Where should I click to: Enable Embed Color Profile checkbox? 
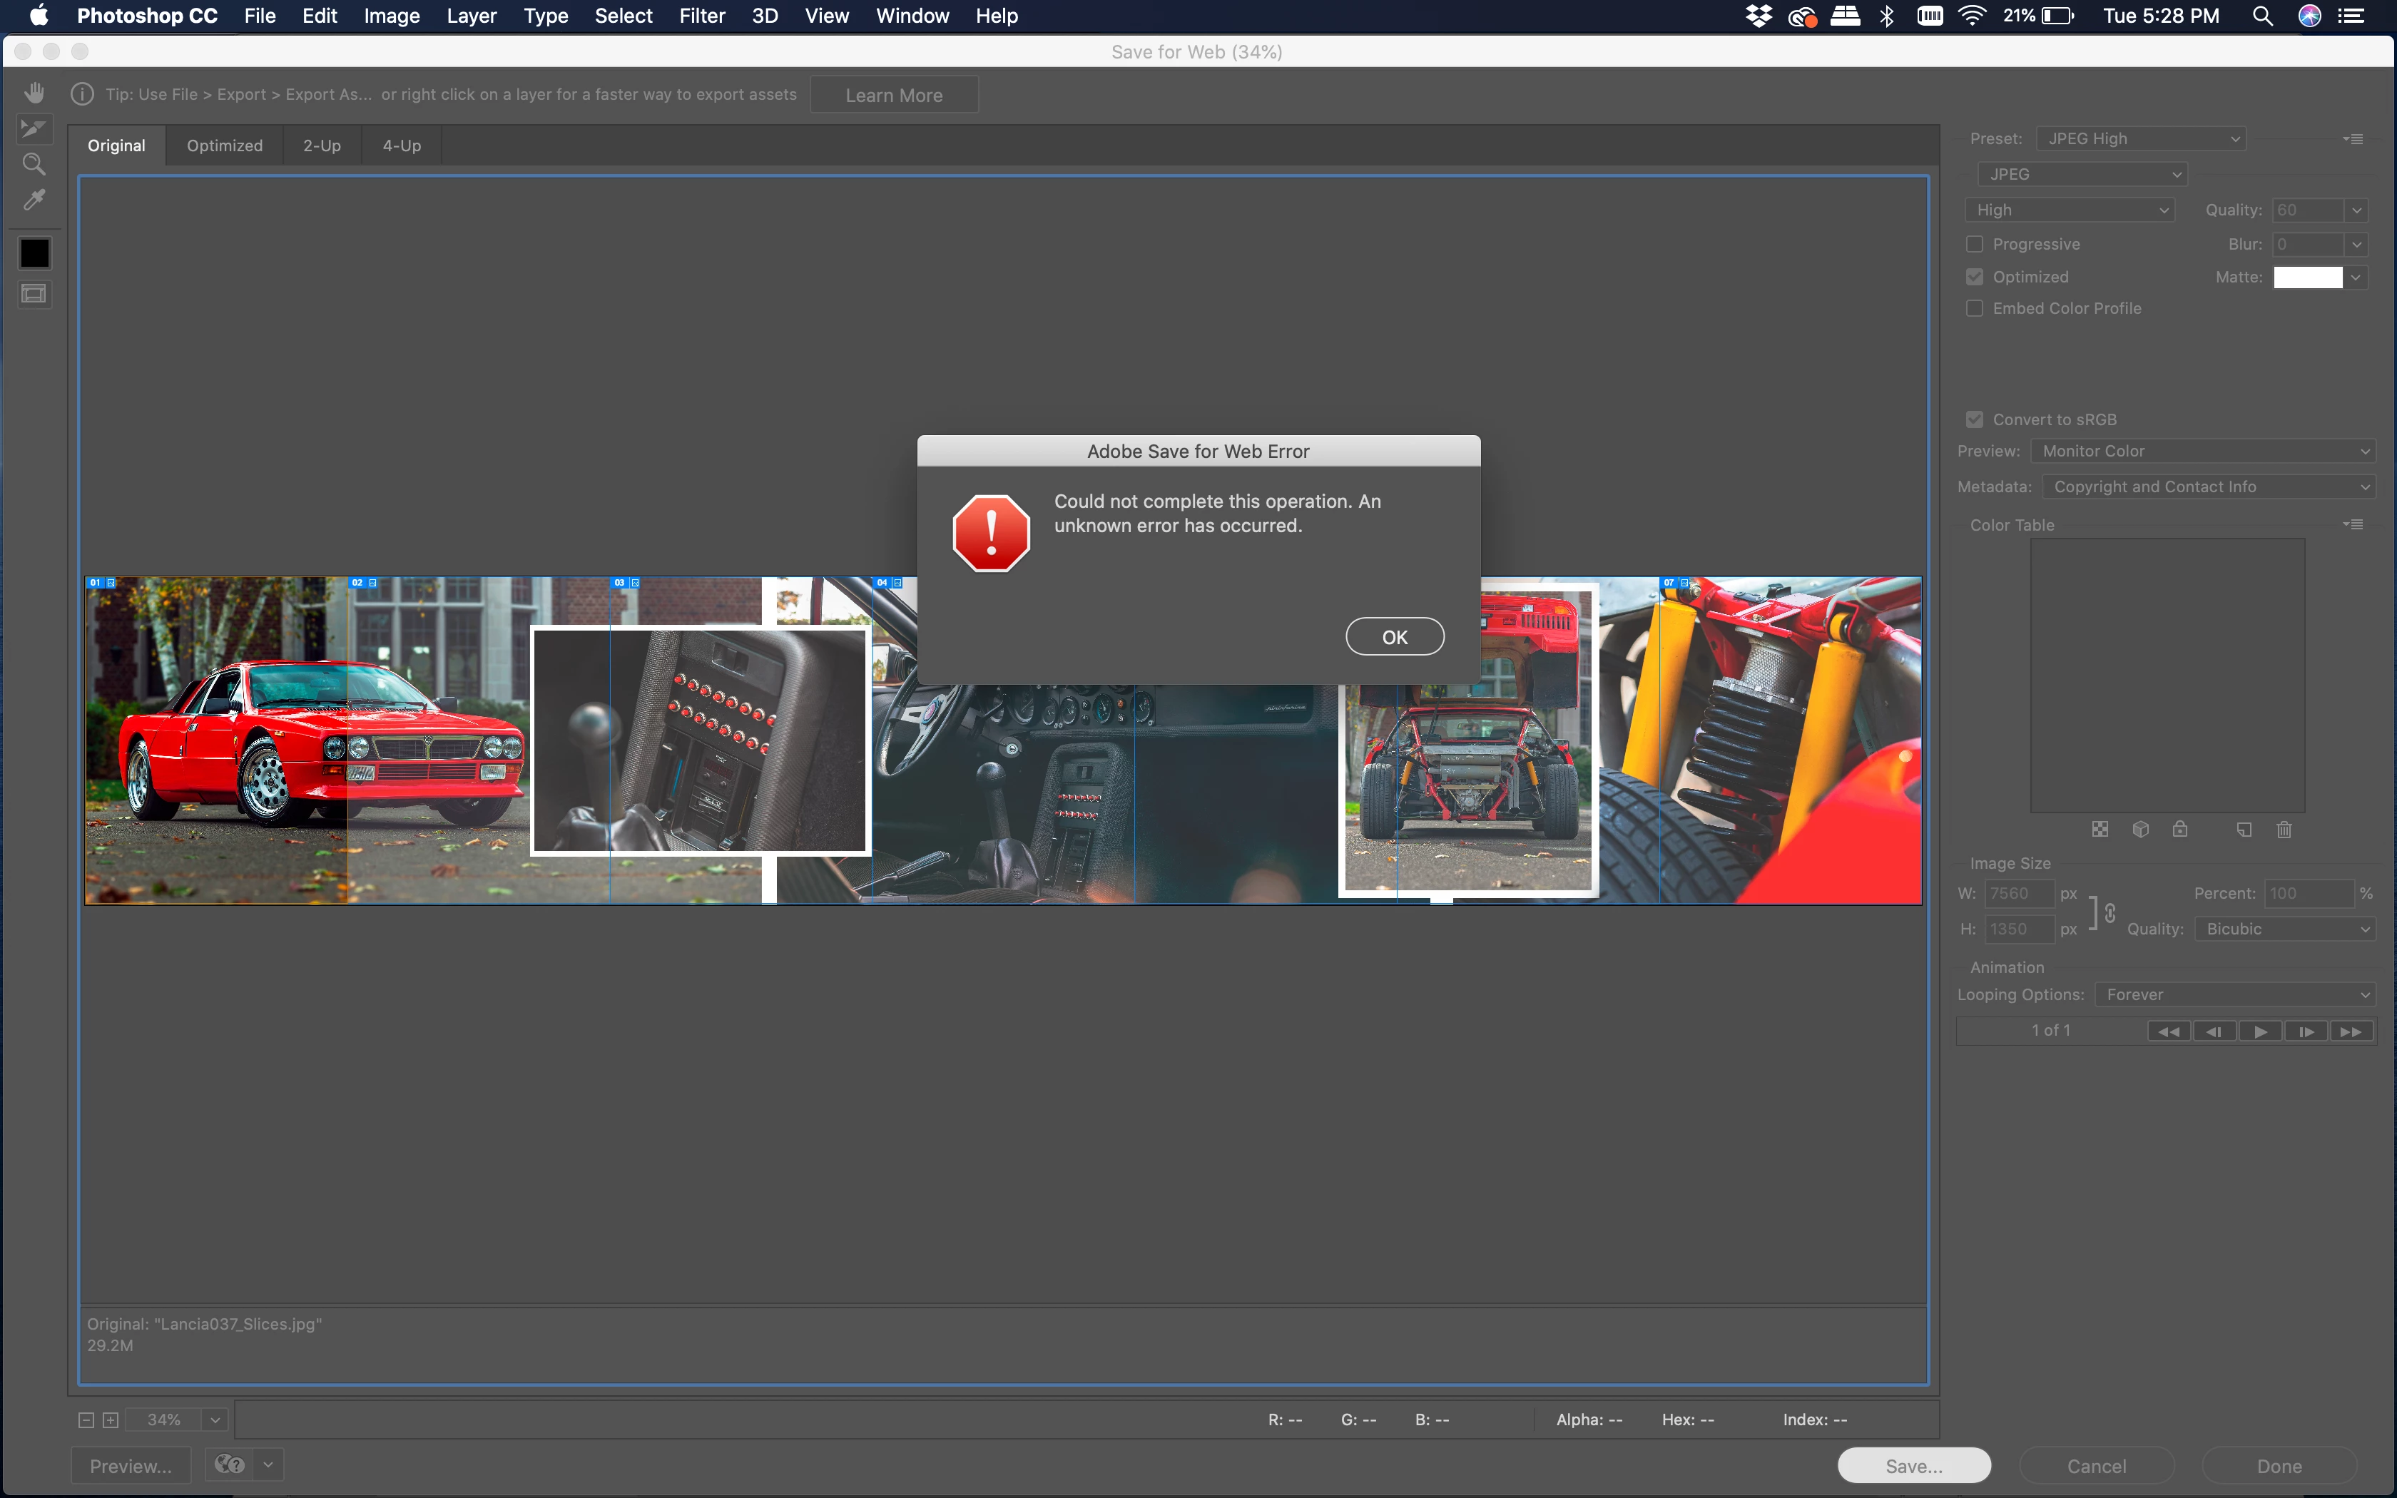(1975, 308)
